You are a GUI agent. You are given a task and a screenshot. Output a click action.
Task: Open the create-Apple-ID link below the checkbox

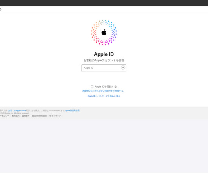(x=103, y=91)
